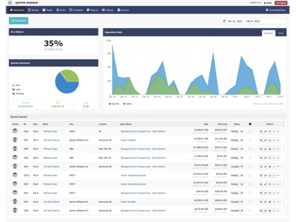
Task: Select the radio circle for quote 3553.2
Action: (x=250, y=175)
